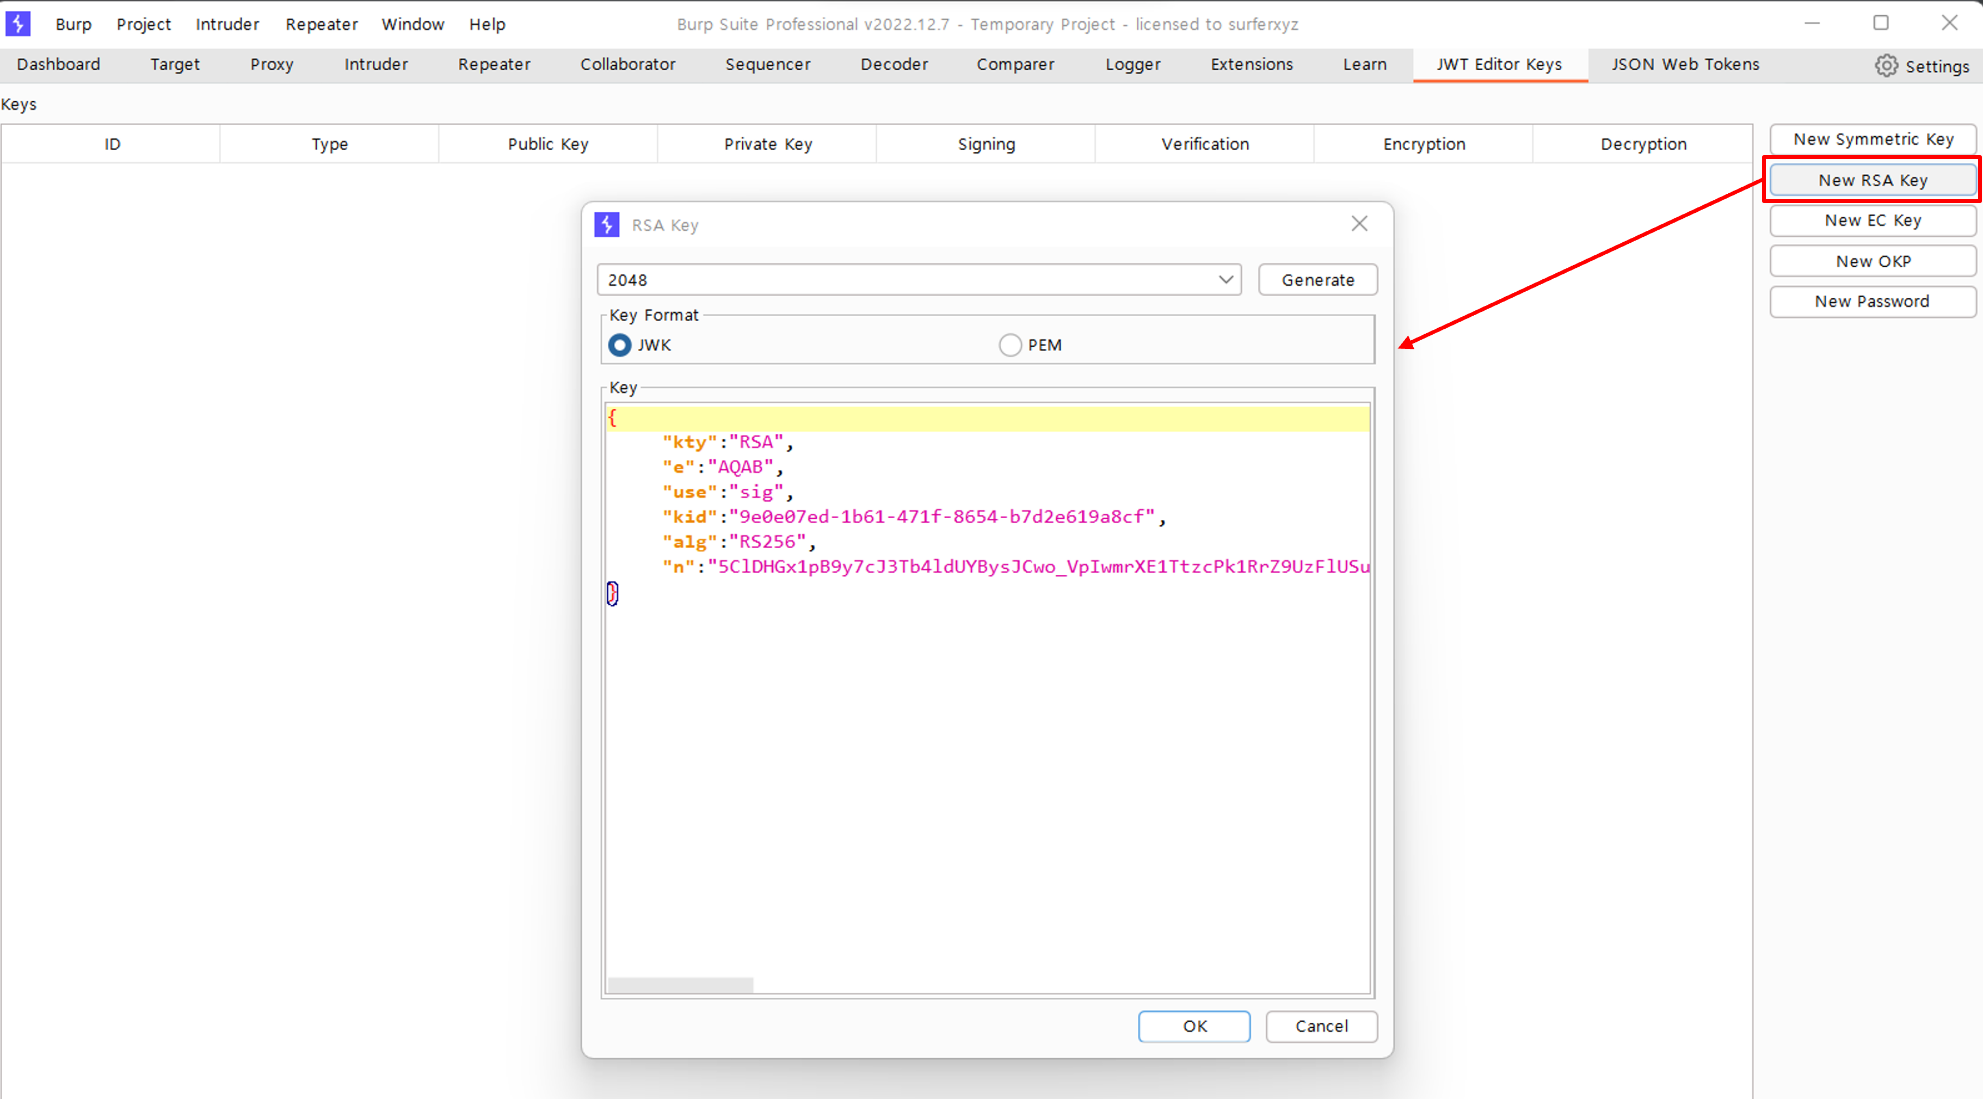Switch to the Proxy tab

[272, 65]
